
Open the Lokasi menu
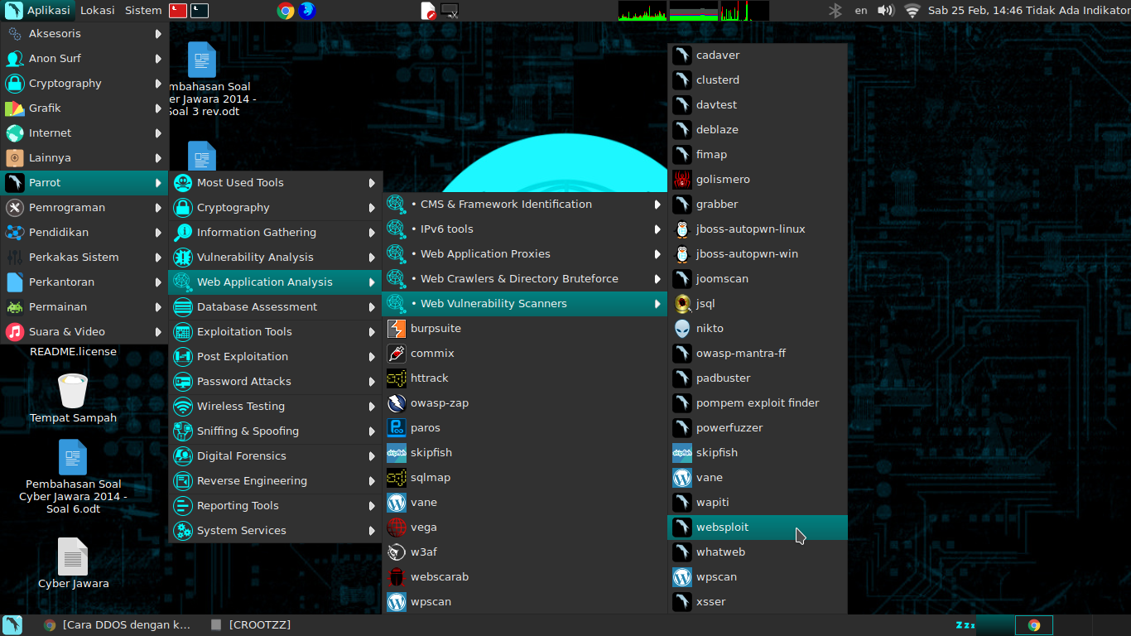pyautogui.click(x=98, y=11)
